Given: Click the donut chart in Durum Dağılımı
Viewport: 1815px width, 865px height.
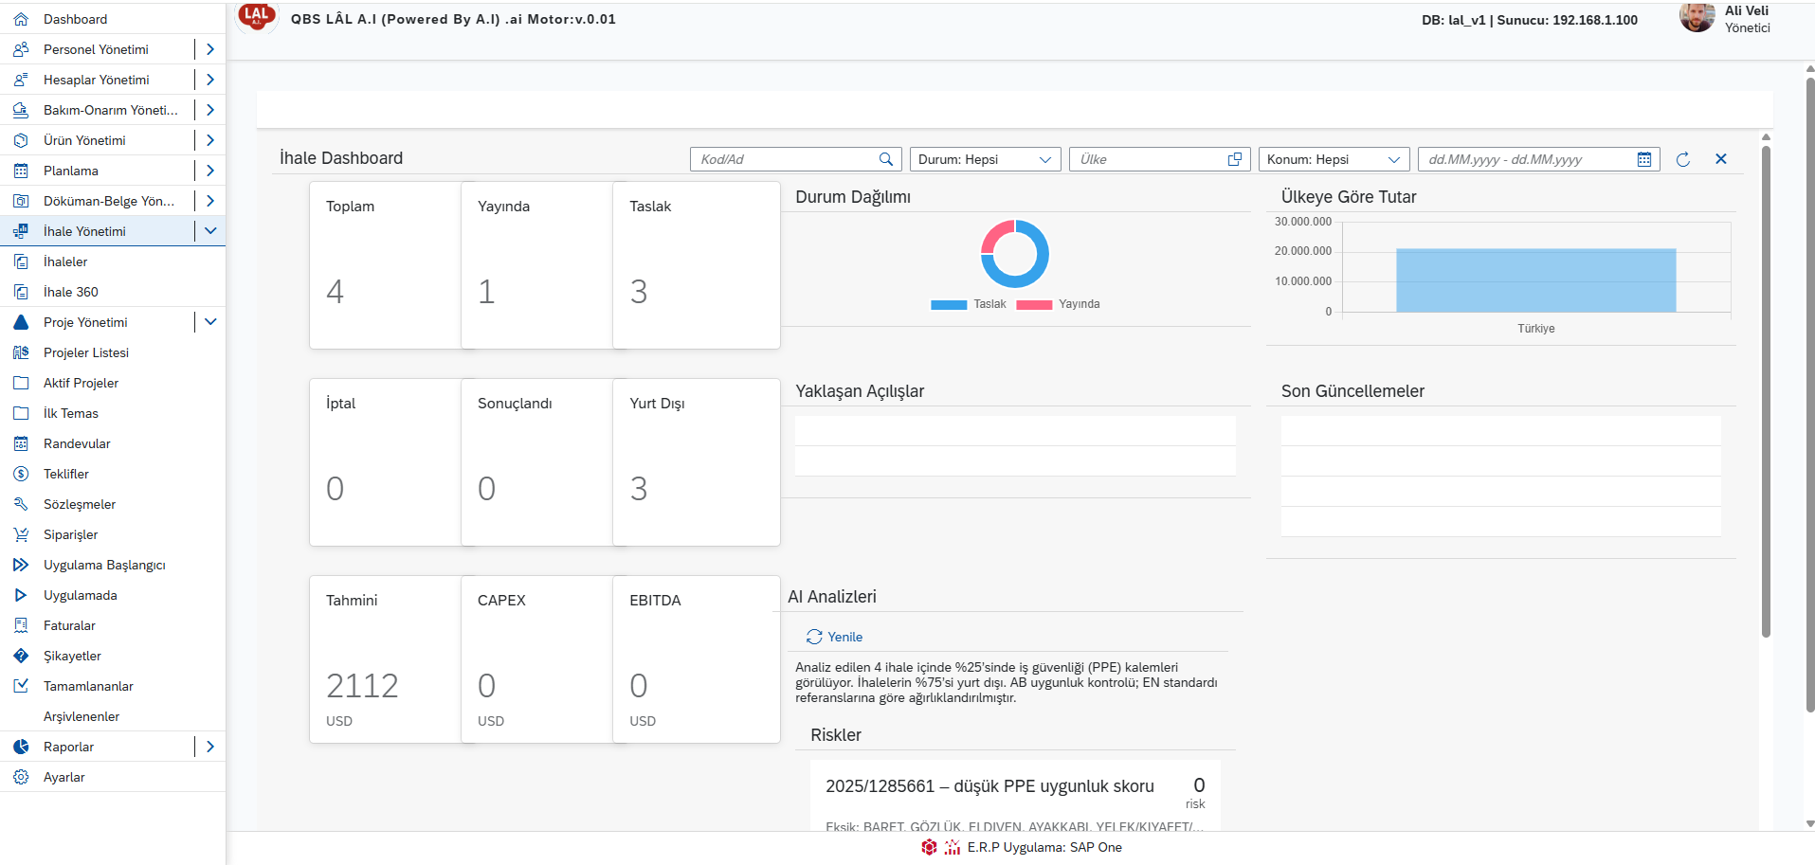Looking at the screenshot, I should point(1015,254).
